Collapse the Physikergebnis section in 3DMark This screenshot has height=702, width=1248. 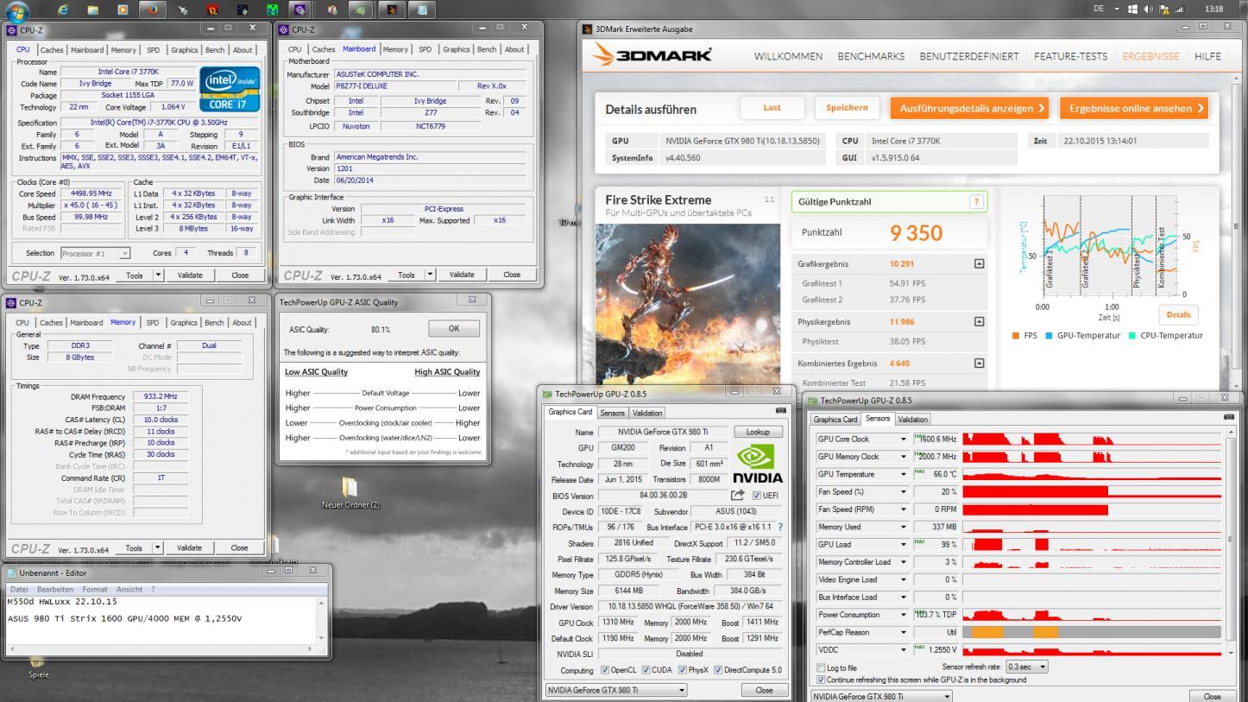click(x=979, y=321)
